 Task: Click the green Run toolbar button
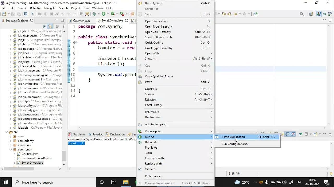[x=103, y=14]
